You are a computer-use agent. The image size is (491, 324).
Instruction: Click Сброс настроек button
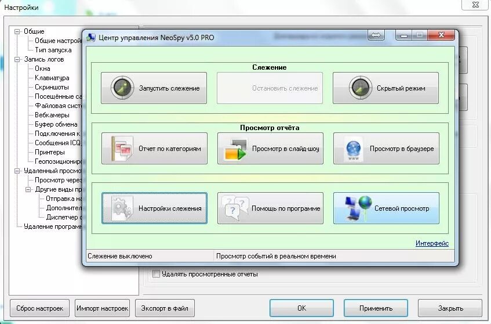39,308
